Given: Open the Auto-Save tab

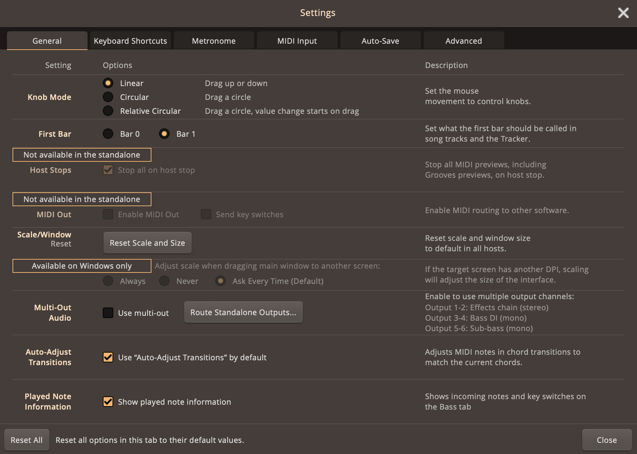Looking at the screenshot, I should coord(380,41).
